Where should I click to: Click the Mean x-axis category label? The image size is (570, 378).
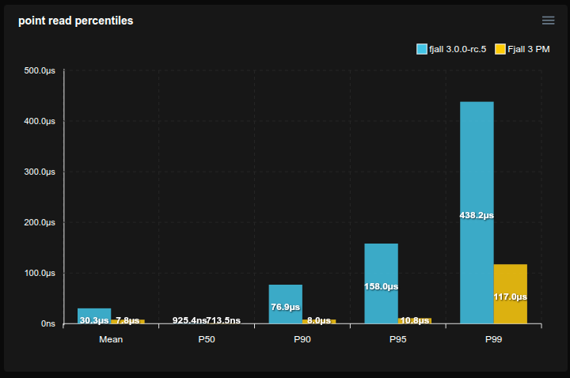pos(111,339)
